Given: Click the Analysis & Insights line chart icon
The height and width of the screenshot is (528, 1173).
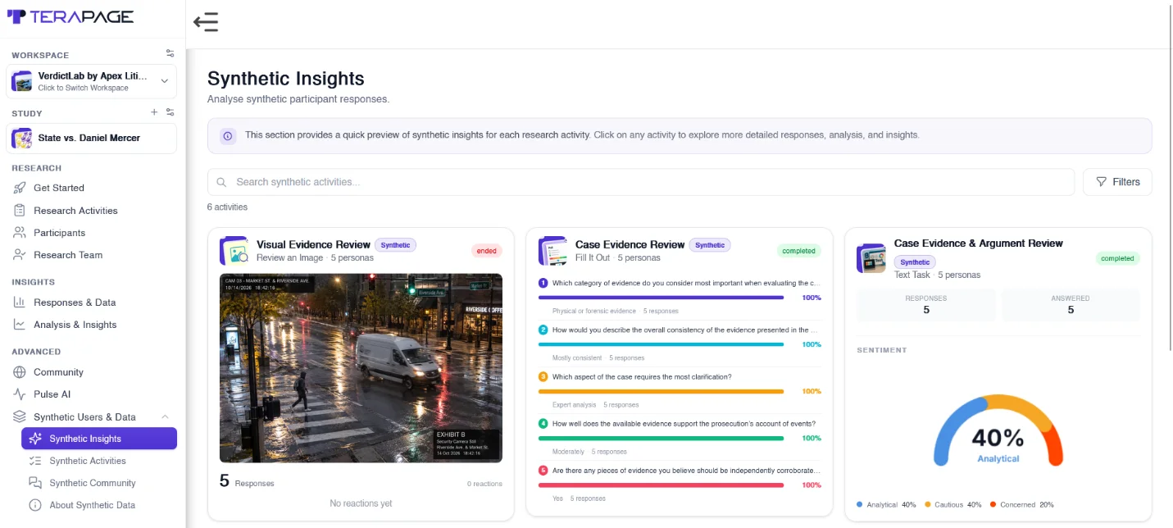Looking at the screenshot, I should tap(20, 325).
